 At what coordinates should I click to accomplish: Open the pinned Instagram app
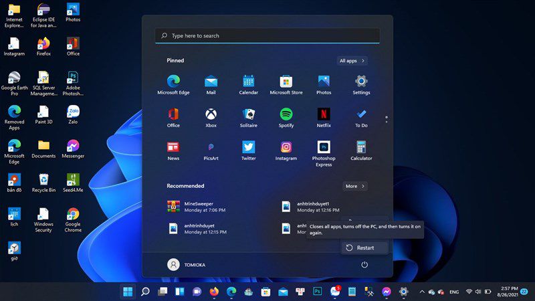(286, 150)
